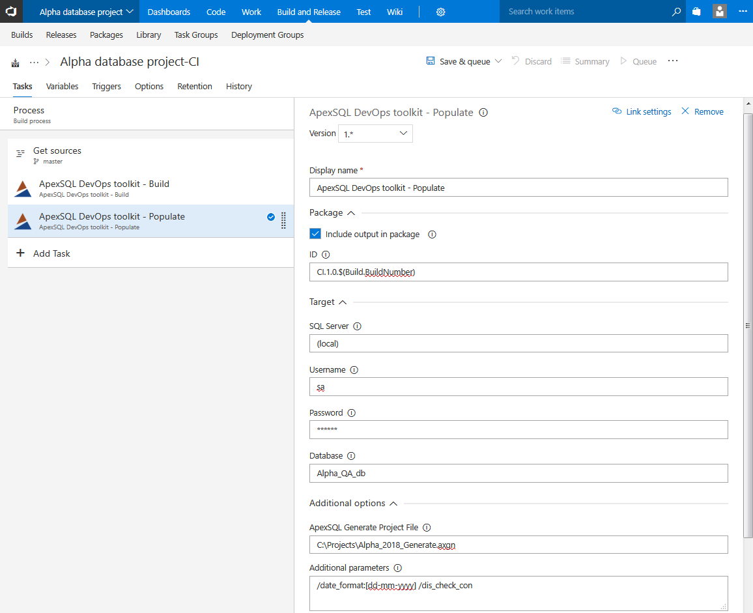
Task: Open more actions ellipsis next to Queue
Action: 673,61
